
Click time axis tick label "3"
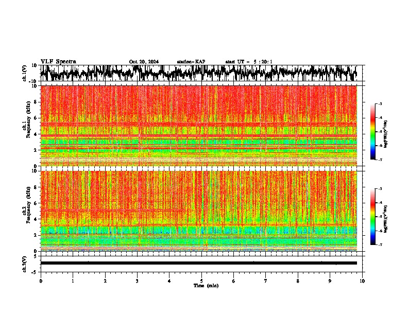(x=137, y=281)
